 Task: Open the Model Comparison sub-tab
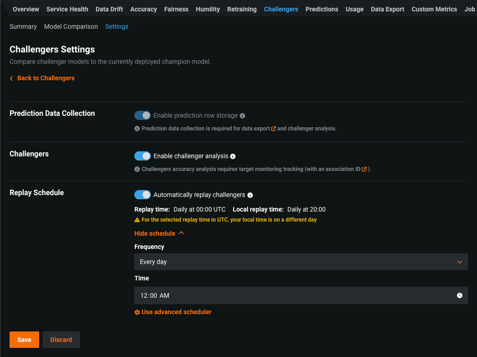click(x=71, y=26)
